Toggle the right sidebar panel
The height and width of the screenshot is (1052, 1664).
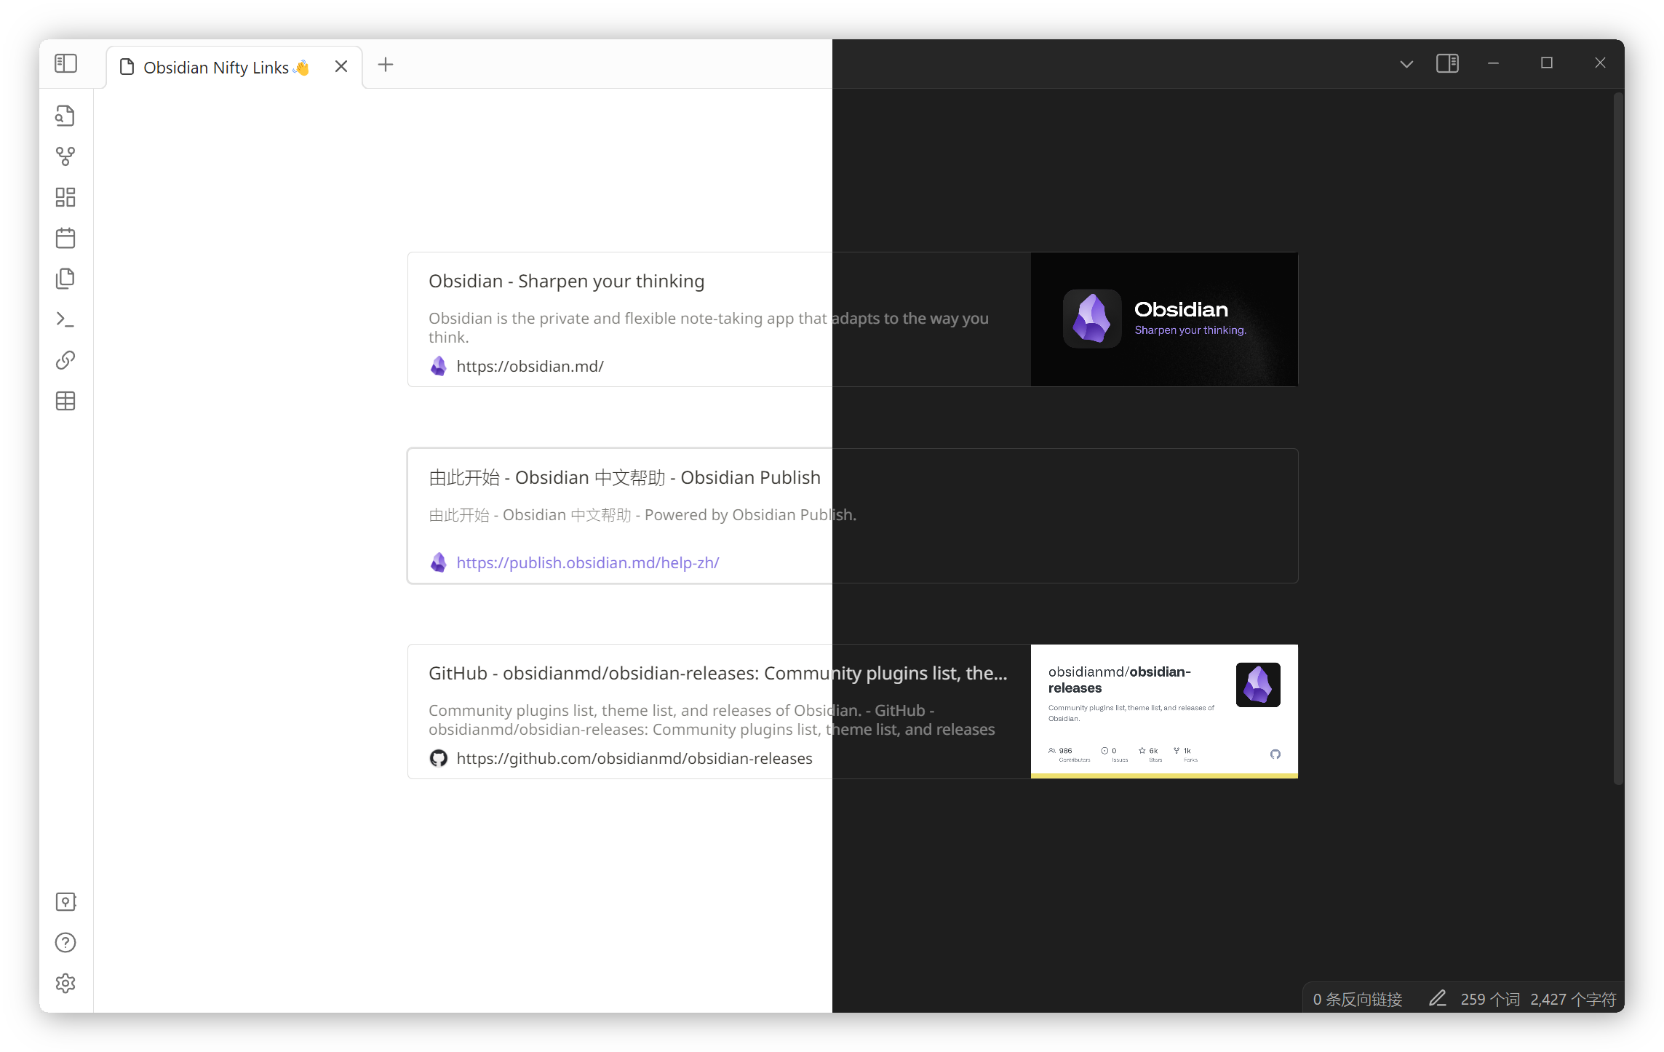[1447, 63]
